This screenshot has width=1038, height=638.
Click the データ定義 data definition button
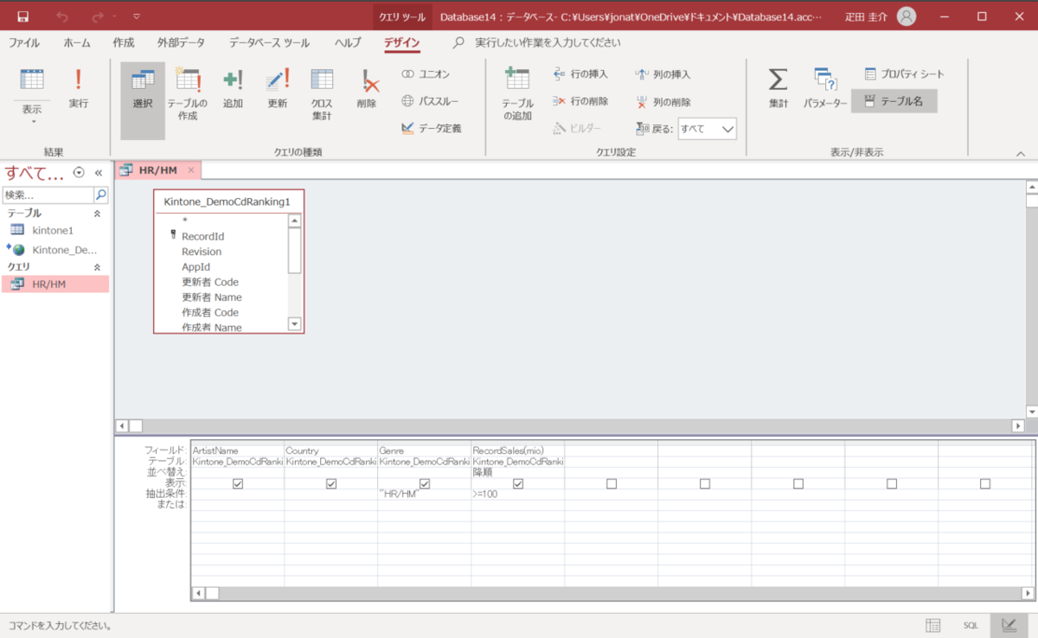431,128
